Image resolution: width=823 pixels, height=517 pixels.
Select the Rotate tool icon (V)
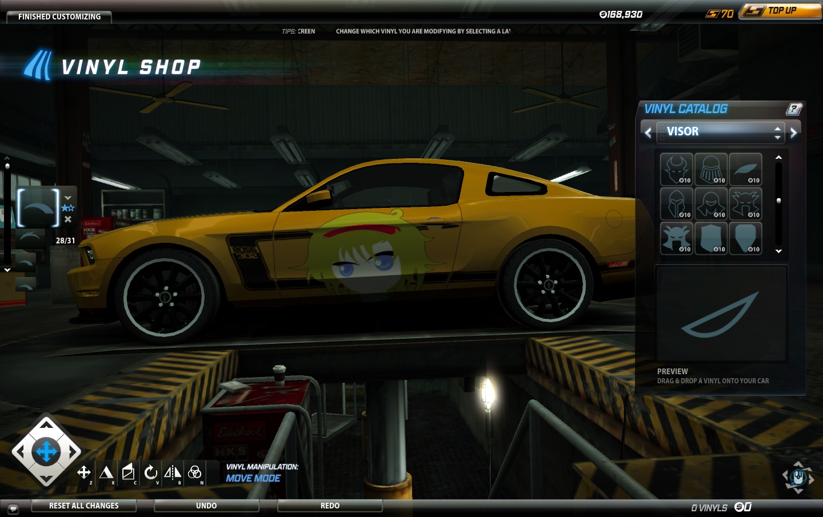pyautogui.click(x=150, y=472)
